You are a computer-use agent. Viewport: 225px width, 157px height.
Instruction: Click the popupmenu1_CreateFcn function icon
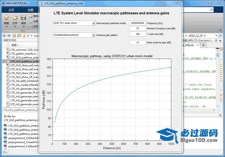tap(5, 142)
